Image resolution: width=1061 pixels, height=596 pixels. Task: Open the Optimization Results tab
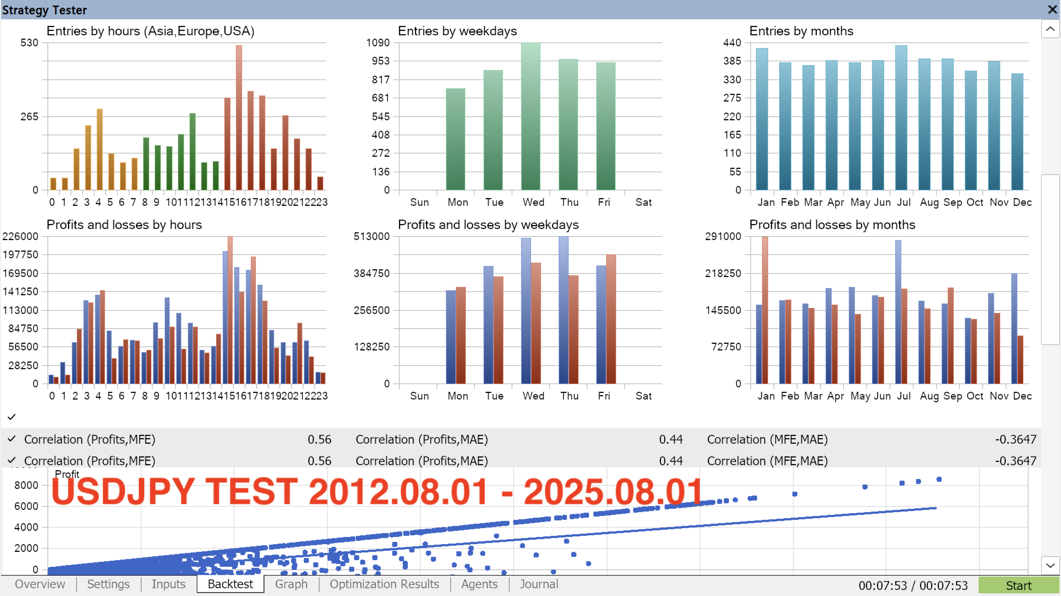(x=384, y=584)
